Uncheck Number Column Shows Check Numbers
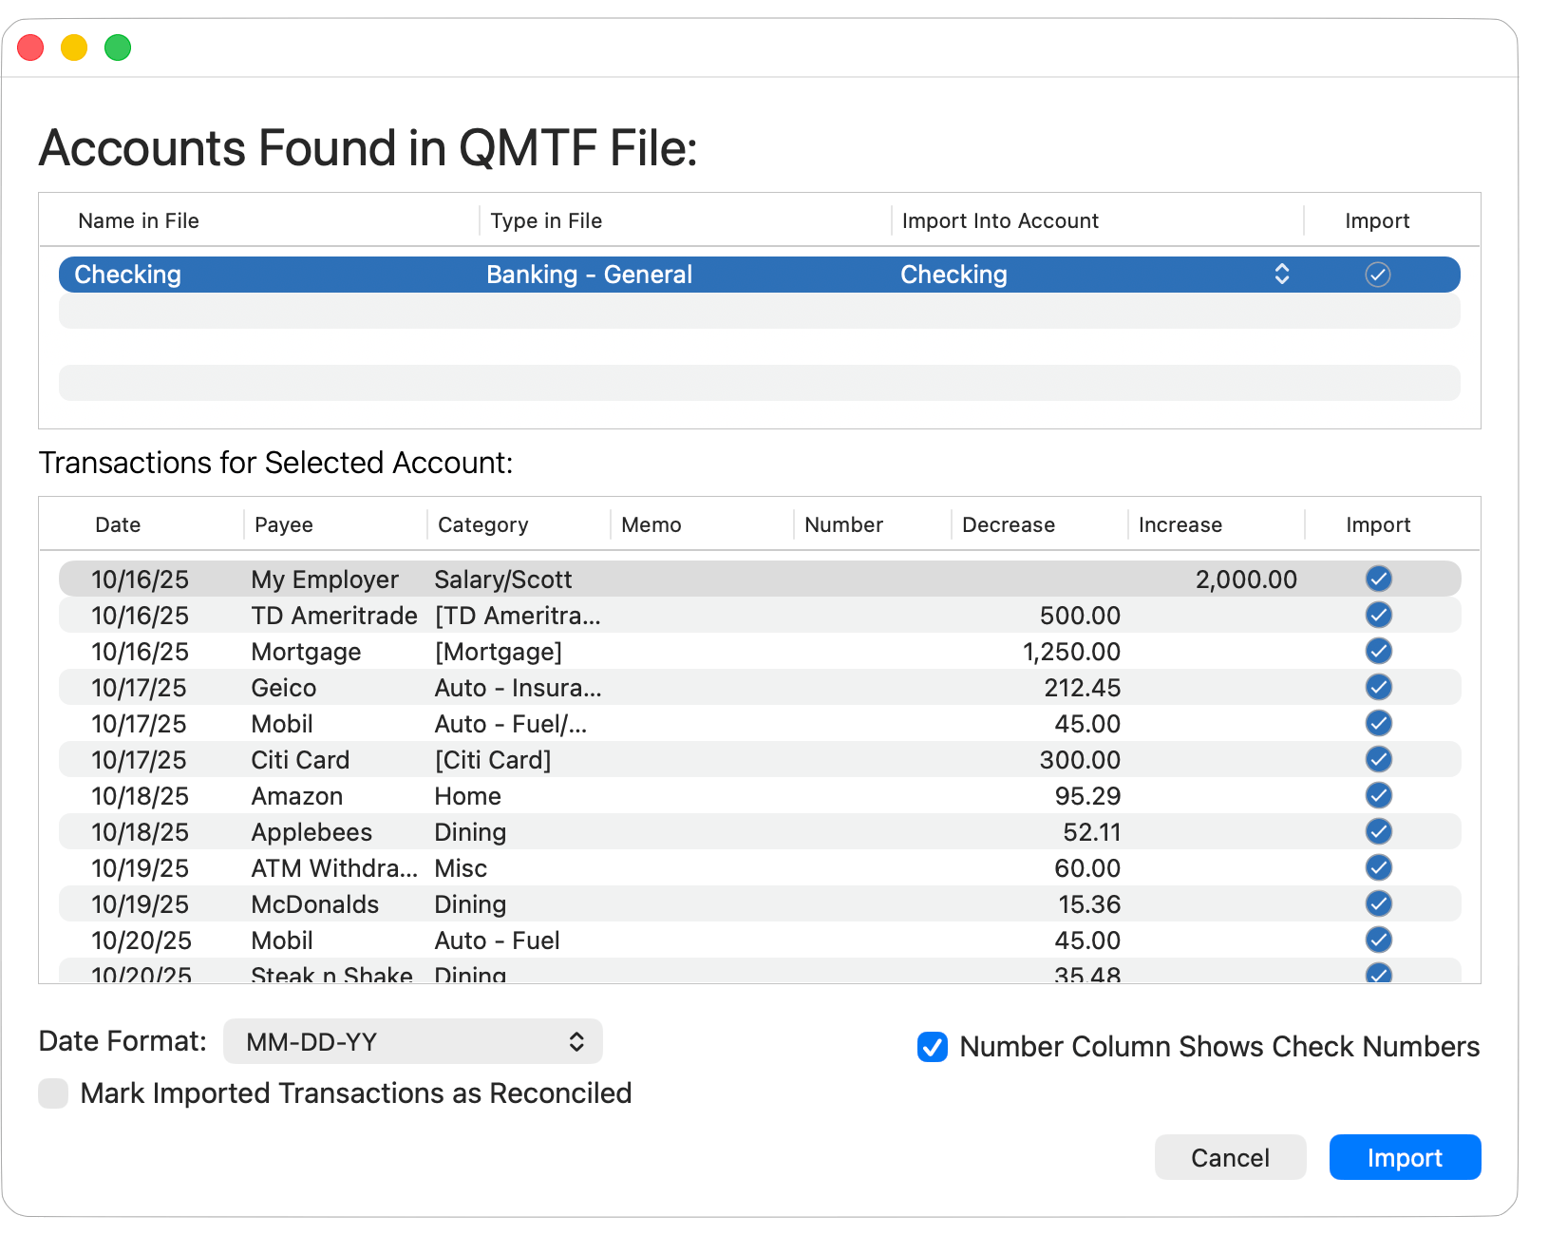The height and width of the screenshot is (1235, 1567). point(932,1047)
